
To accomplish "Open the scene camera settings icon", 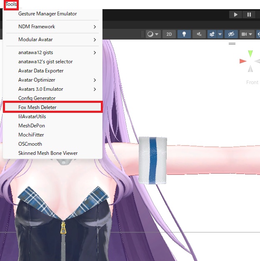I will tap(244, 34).
